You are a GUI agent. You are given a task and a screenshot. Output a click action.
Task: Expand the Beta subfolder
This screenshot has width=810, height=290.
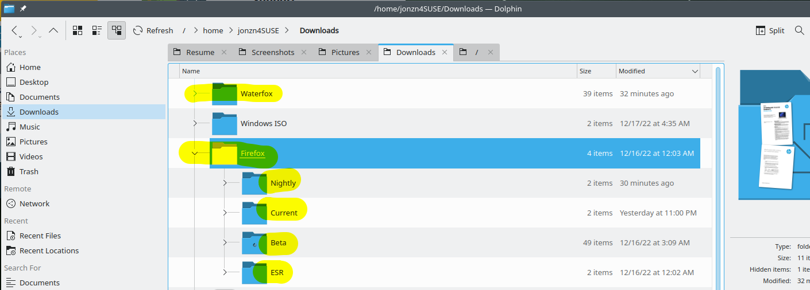225,242
